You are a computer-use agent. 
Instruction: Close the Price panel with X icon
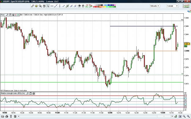tap(13, 15)
